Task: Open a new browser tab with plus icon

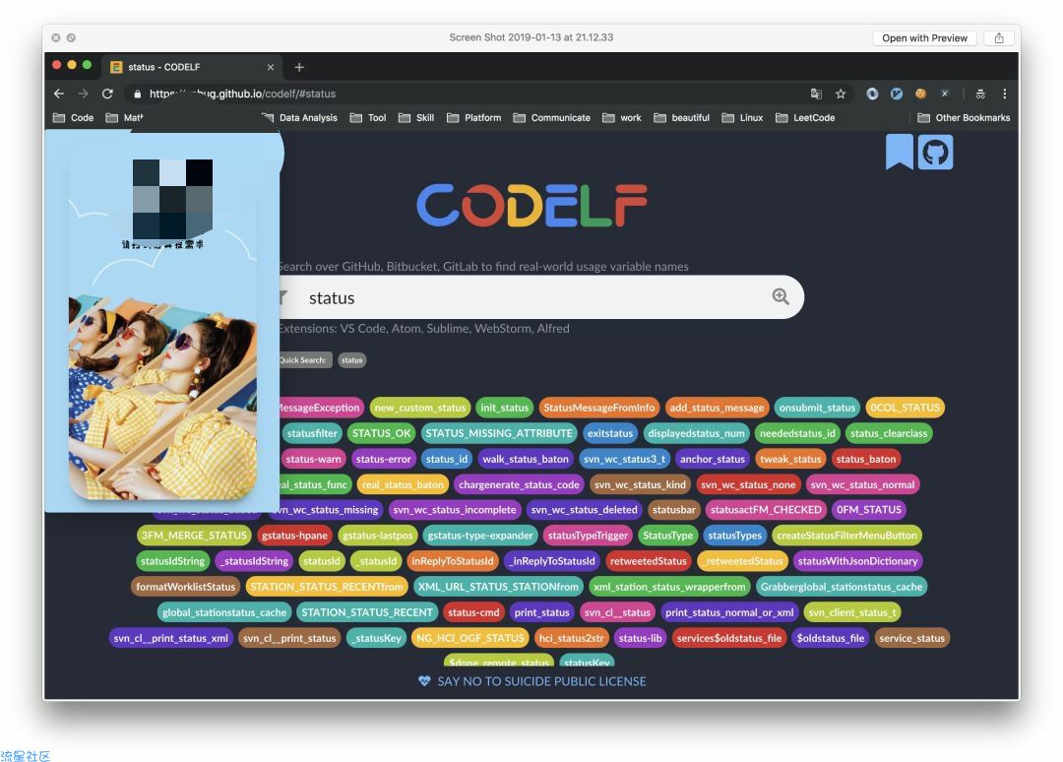Action: (x=299, y=67)
